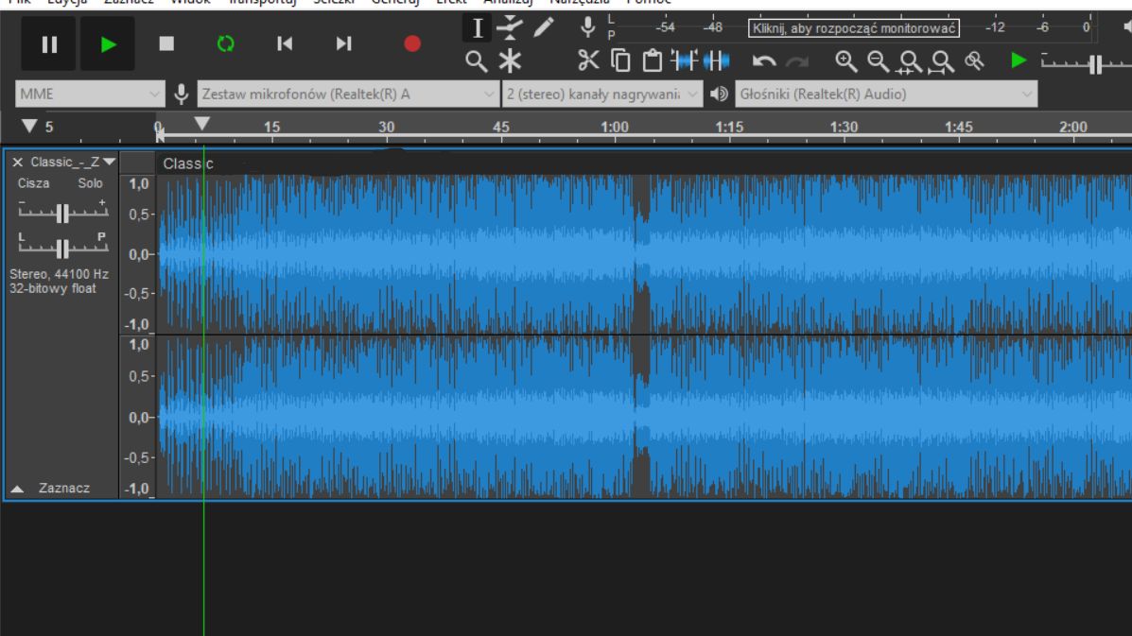Open the MME audio host dropdown
Image resolution: width=1132 pixels, height=636 pixels.
click(90, 95)
